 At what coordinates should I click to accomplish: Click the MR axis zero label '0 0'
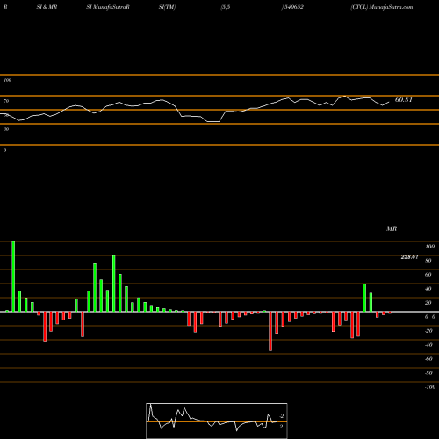click(x=430, y=317)
